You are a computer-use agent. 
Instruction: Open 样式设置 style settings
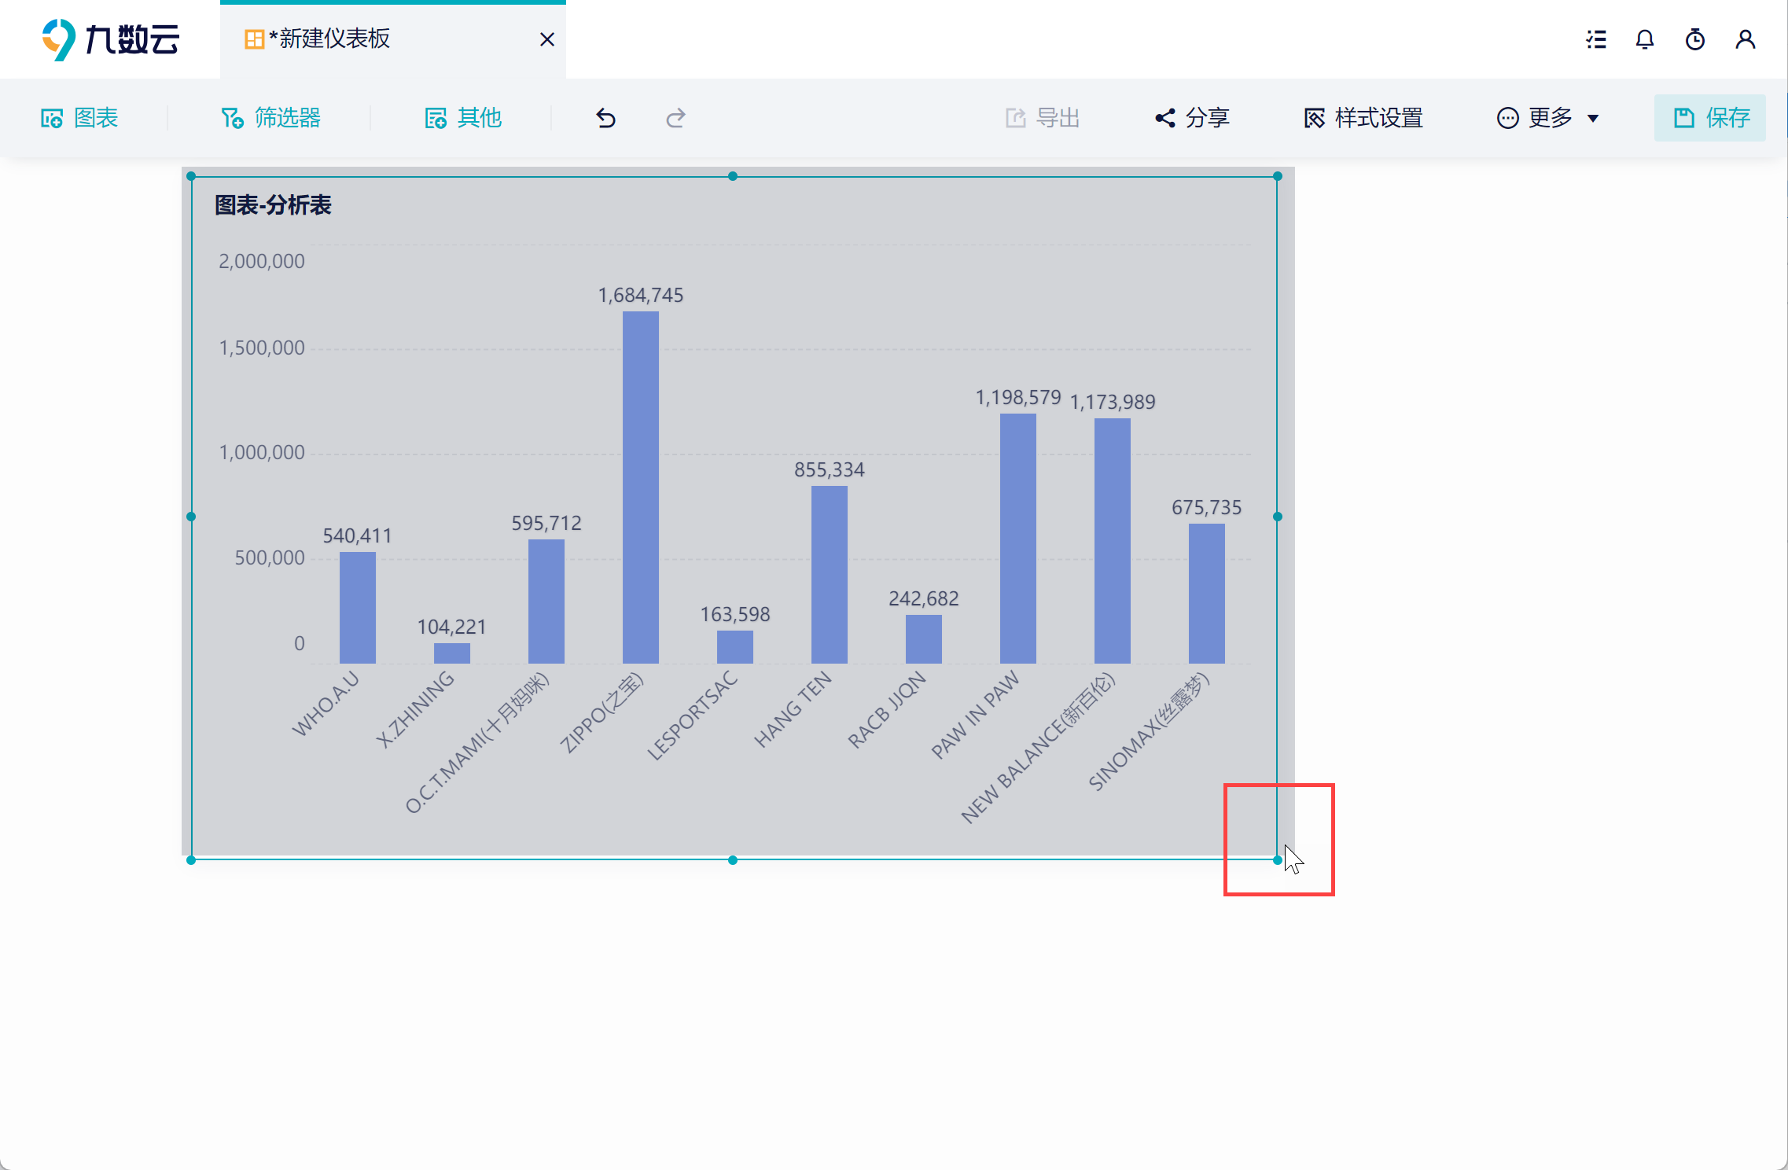(x=1363, y=118)
